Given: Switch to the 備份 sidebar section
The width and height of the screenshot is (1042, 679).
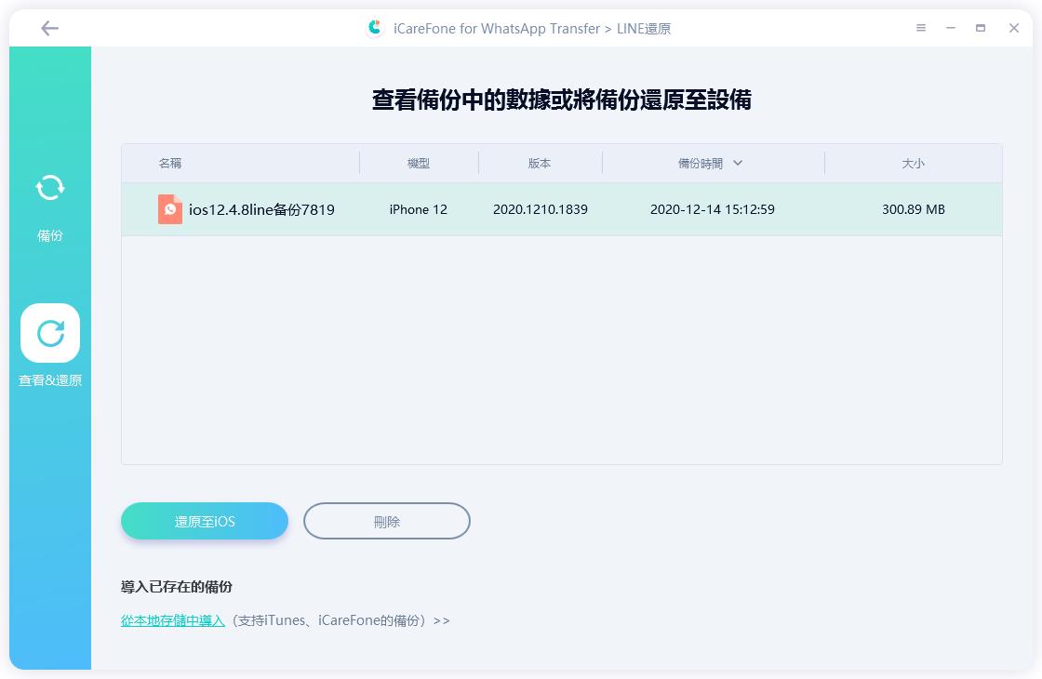Looking at the screenshot, I should [x=49, y=209].
